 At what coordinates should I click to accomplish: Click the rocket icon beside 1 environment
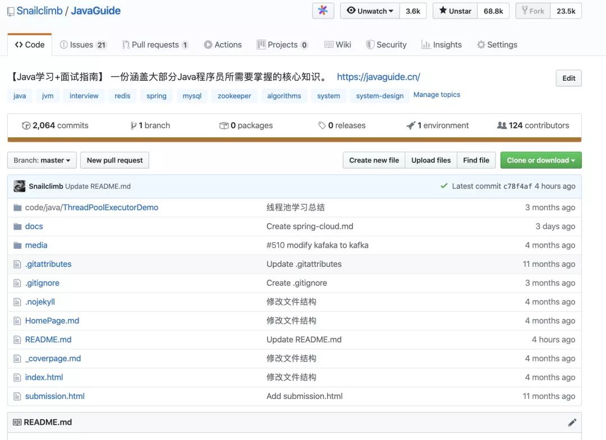(x=411, y=126)
